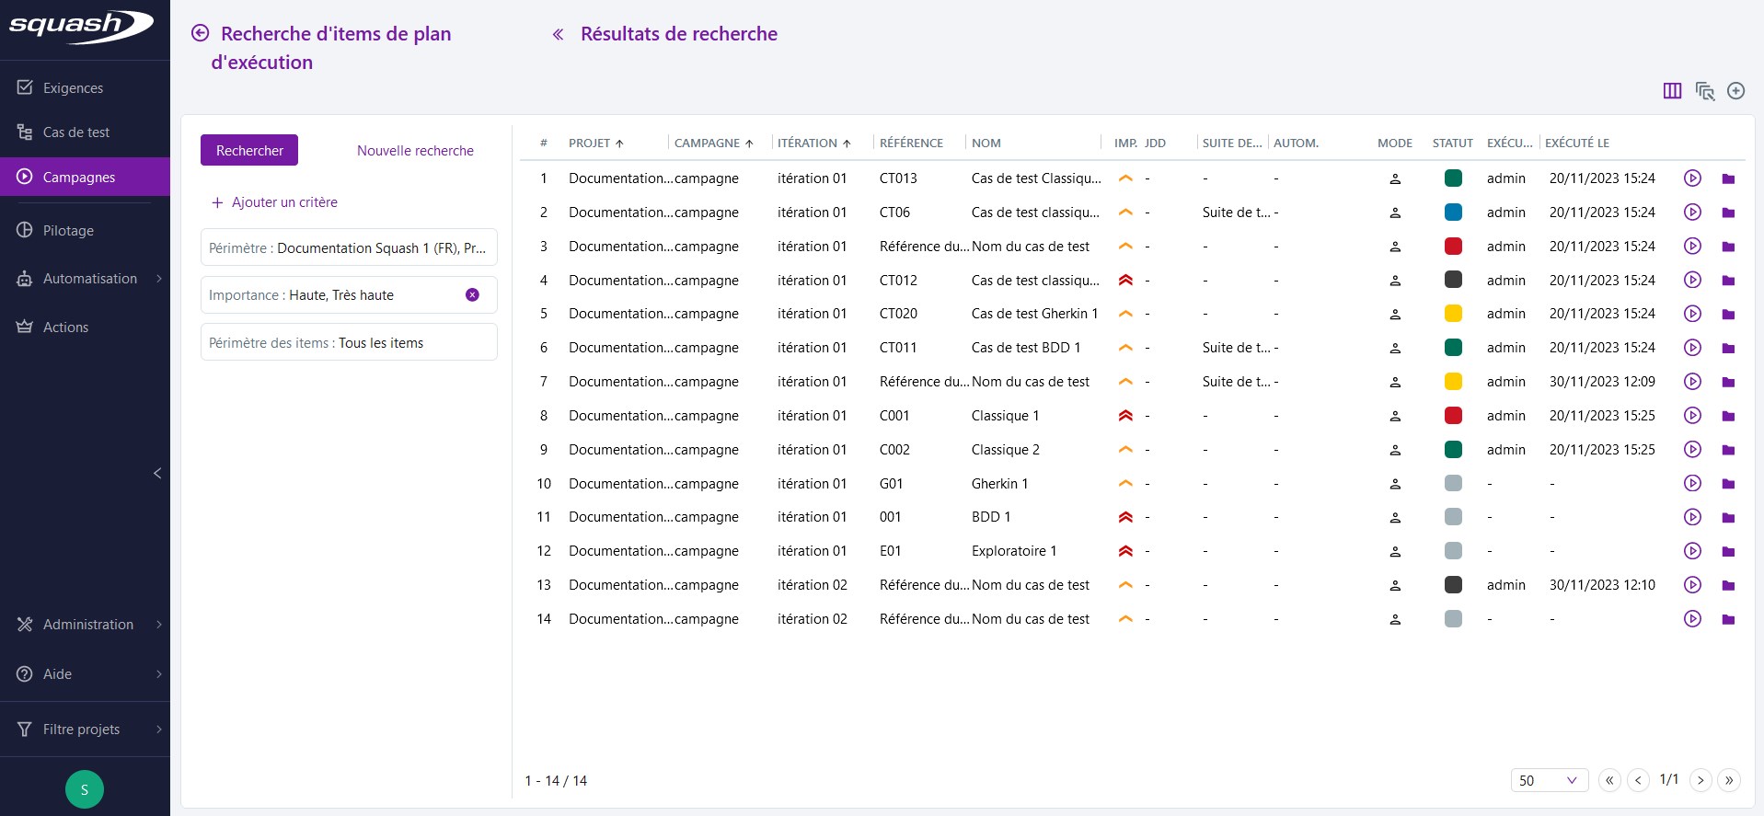Launch execution for CT06 row

[x=1692, y=213]
